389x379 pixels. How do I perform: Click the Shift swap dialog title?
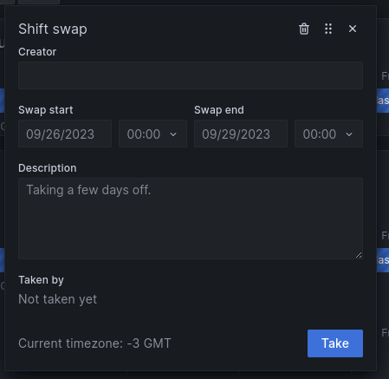coord(53,29)
